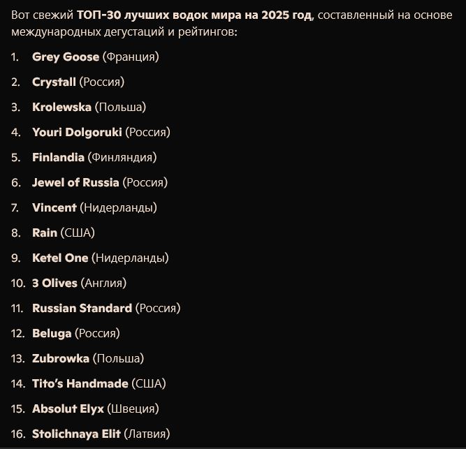Click the 3 Olives entry
The width and height of the screenshot is (466, 449).
tap(54, 284)
